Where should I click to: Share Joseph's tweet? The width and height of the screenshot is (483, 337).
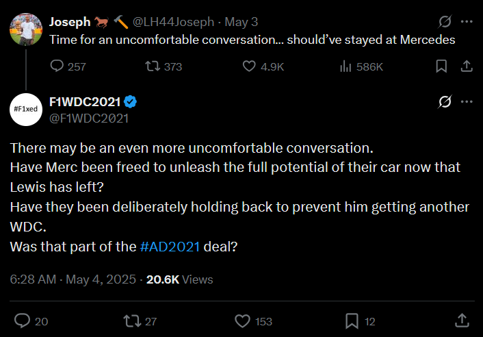[x=466, y=66]
